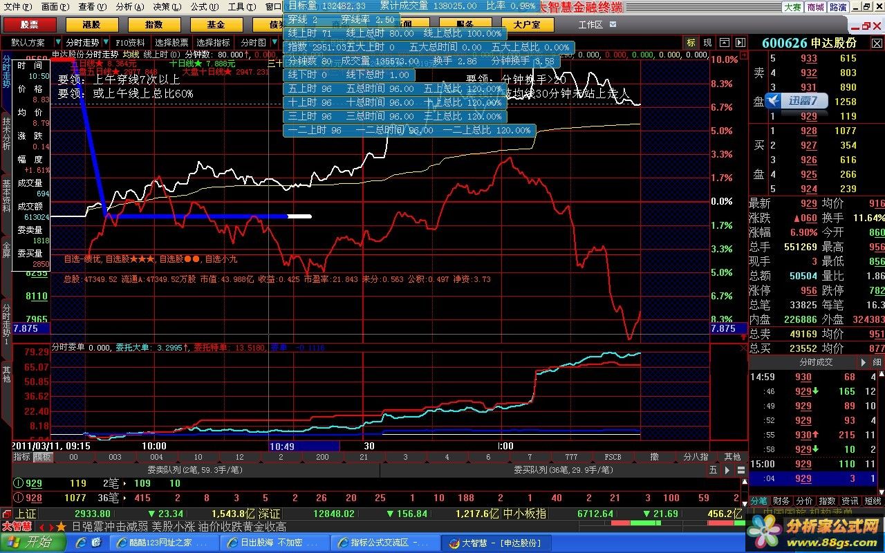Select the 指标 tab below the chart
Screen dimensions: 885x553
(21, 457)
